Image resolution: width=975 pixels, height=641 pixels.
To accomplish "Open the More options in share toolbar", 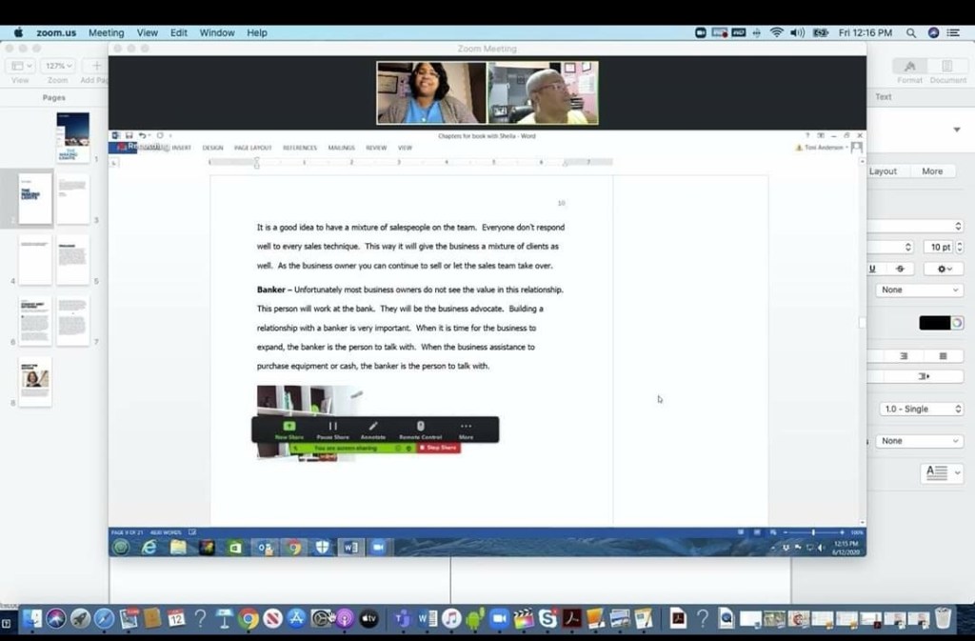I will tap(466, 428).
